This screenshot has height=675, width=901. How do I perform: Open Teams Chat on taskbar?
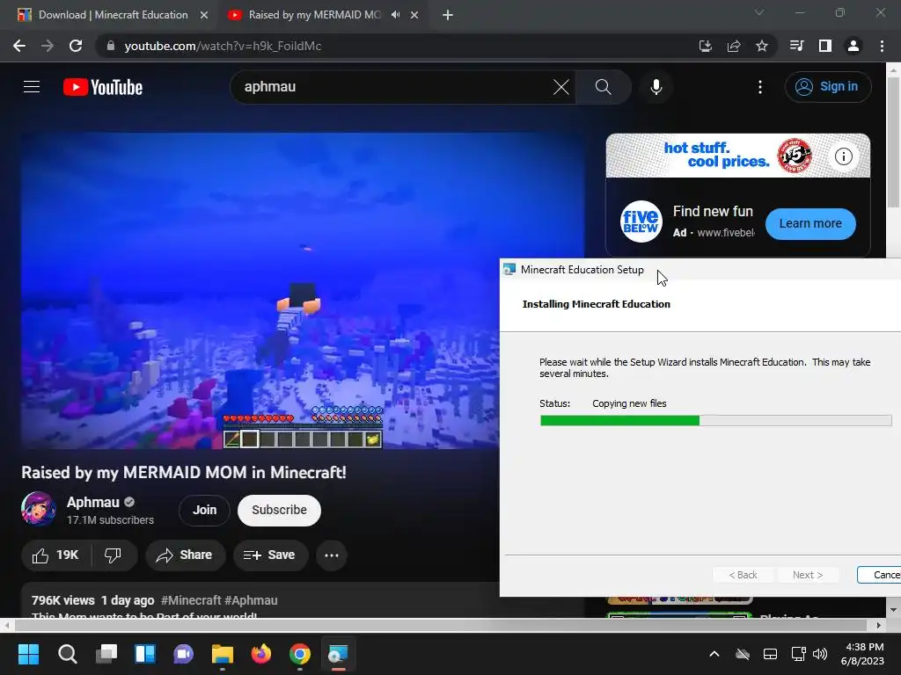(183, 654)
